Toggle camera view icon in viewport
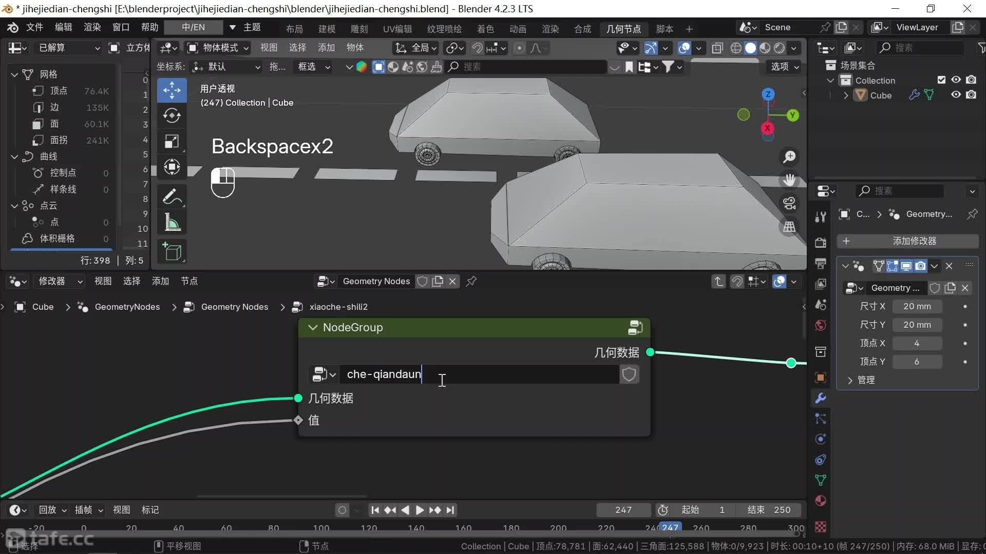Screen dimensions: 986x554 [789, 203]
